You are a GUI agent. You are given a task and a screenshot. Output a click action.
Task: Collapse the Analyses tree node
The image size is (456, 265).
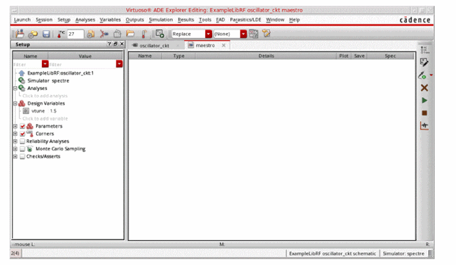point(15,88)
